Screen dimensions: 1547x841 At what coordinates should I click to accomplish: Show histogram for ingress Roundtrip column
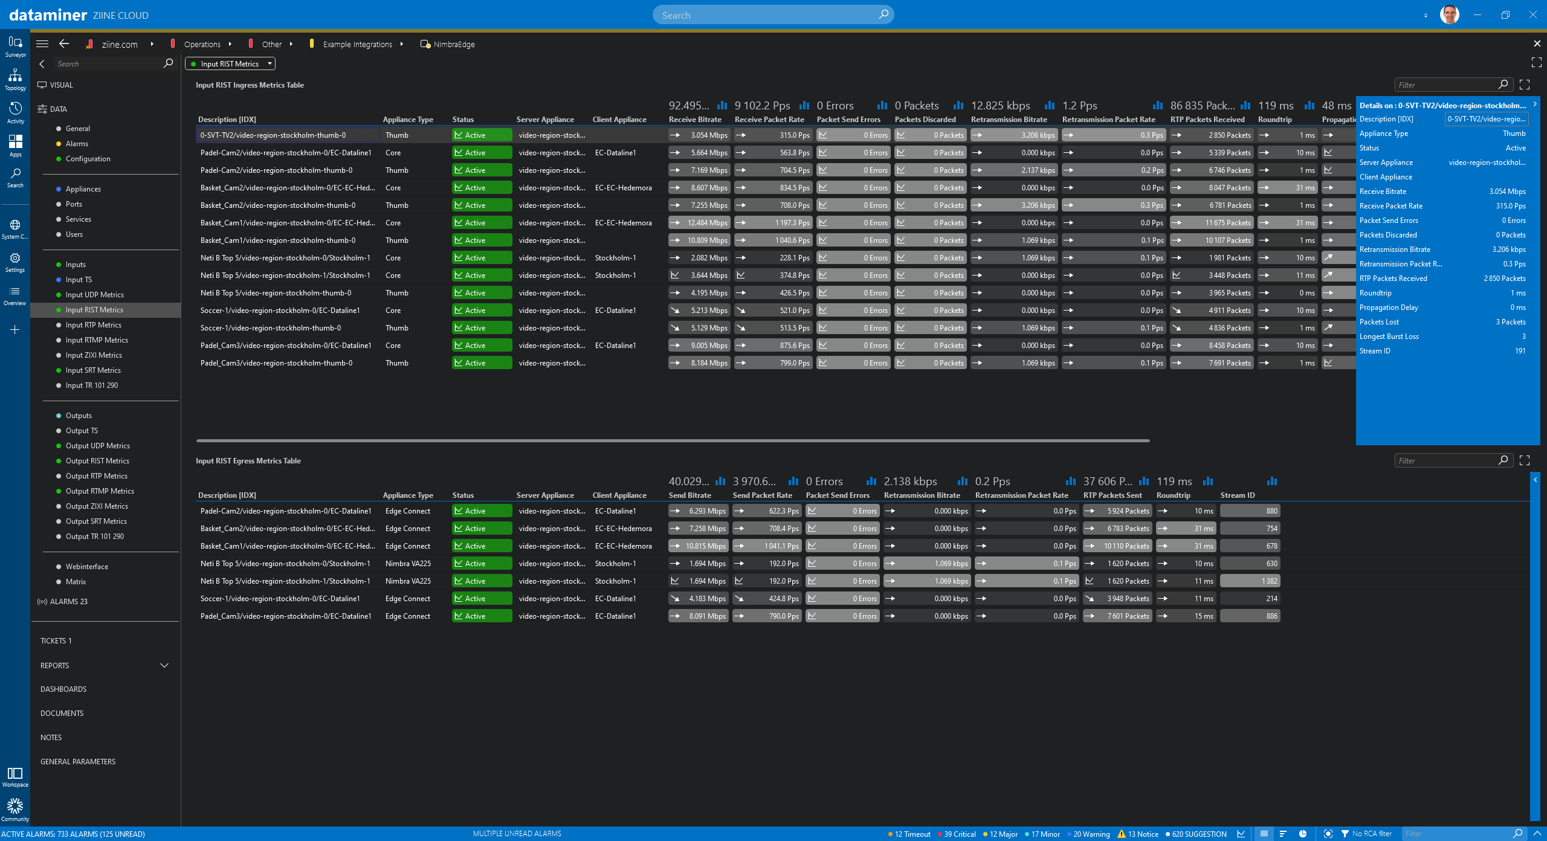pyautogui.click(x=1309, y=105)
